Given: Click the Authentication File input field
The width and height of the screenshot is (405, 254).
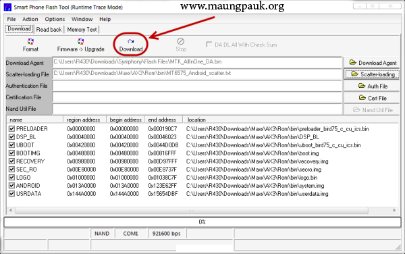Looking at the screenshot, I should tap(197, 86).
